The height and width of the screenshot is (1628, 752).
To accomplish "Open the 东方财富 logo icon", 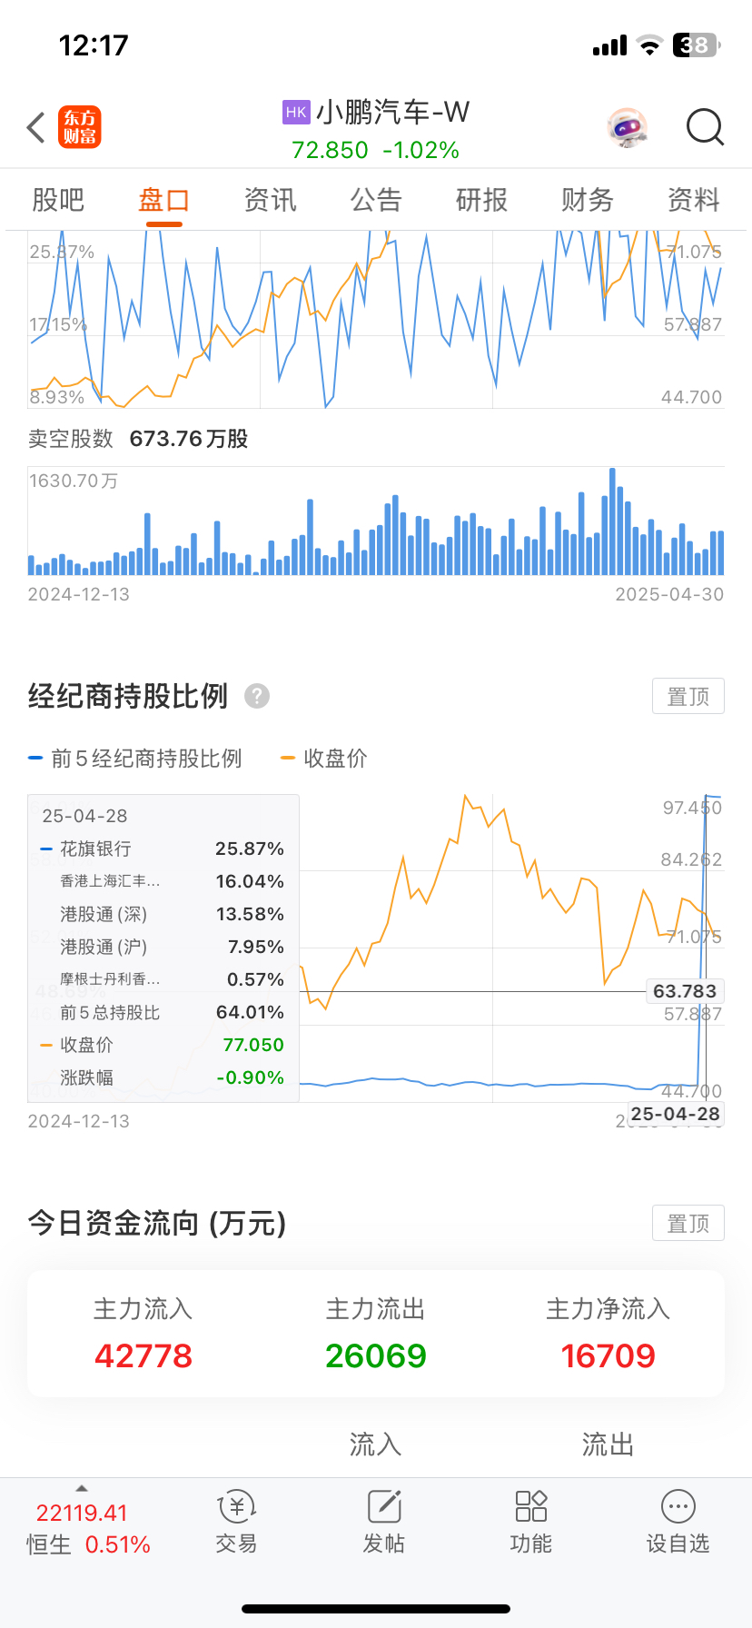I will pyautogui.click(x=80, y=127).
